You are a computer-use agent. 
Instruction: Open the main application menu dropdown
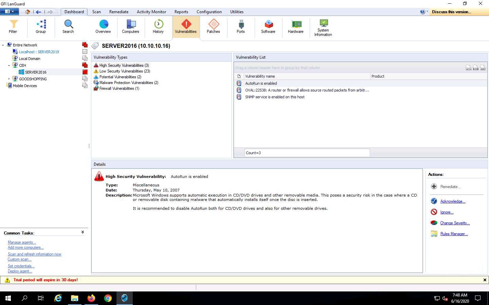10,12
